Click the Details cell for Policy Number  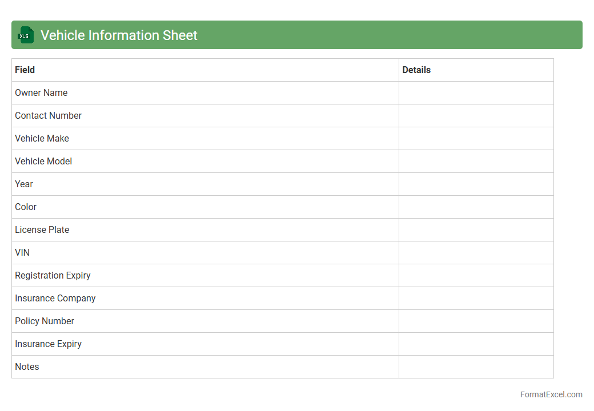[x=476, y=321]
